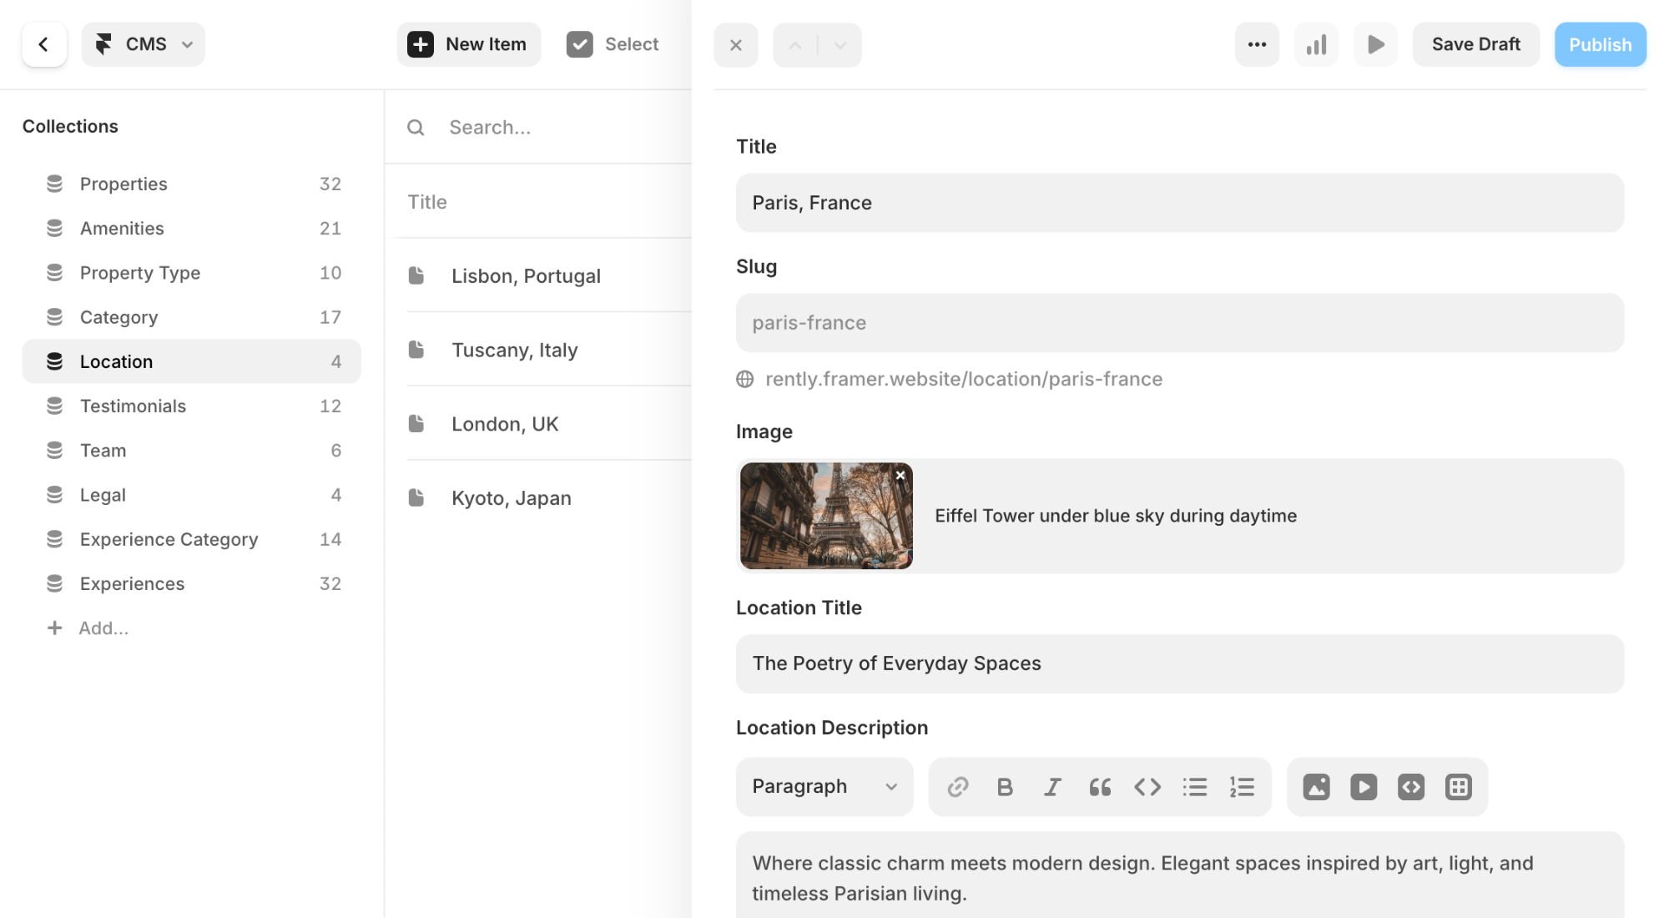Go to next item with down chevron
This screenshot has height=918, width=1669.
(840, 45)
